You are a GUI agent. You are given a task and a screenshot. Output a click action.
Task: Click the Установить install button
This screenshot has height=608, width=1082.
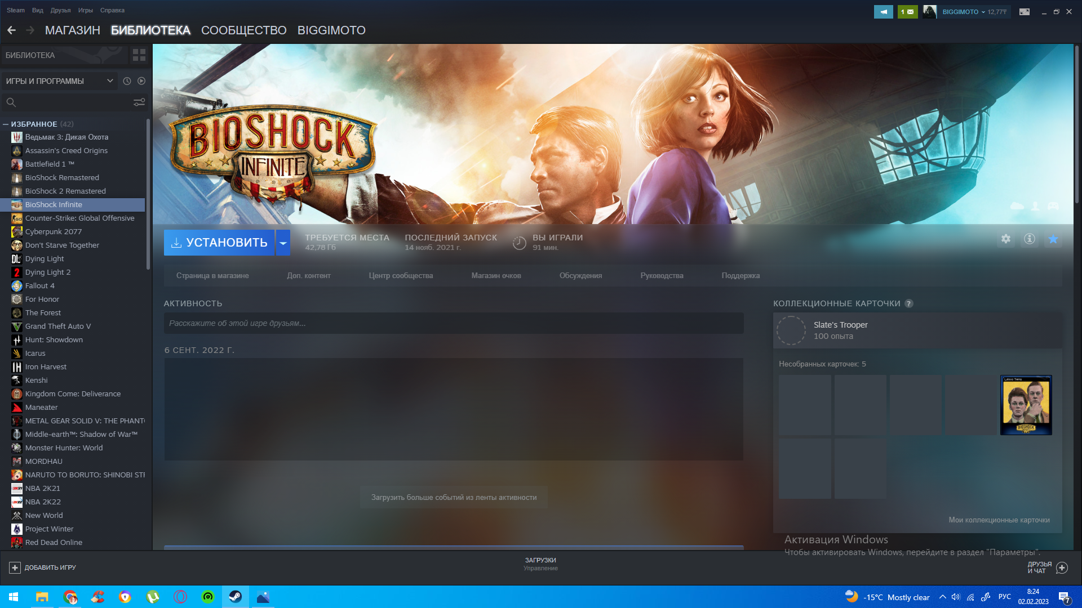219,243
